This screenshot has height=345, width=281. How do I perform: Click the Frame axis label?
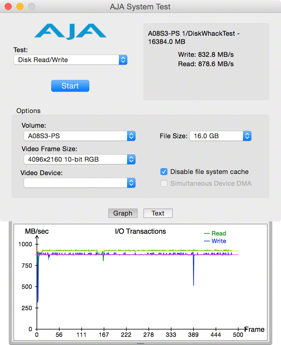[x=255, y=329]
